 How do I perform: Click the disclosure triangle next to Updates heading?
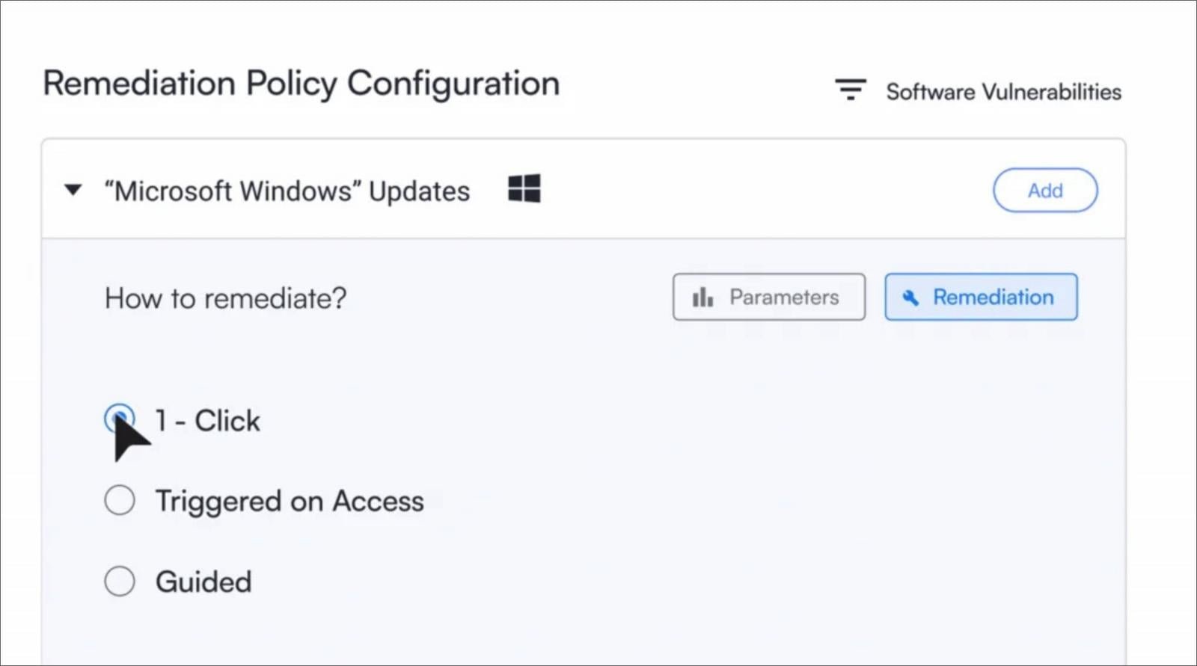click(x=73, y=191)
